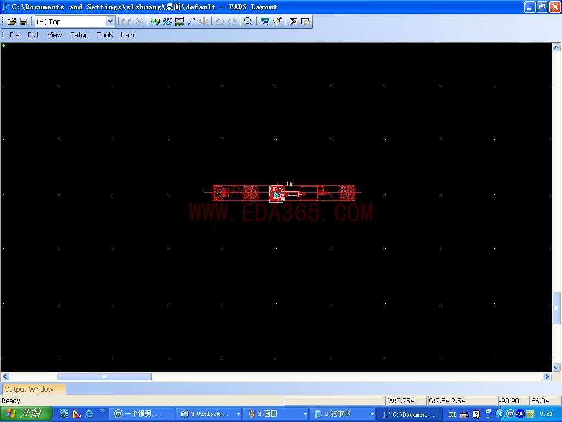Click the title bar path text
Screen dimensions: 562x422
144,7
